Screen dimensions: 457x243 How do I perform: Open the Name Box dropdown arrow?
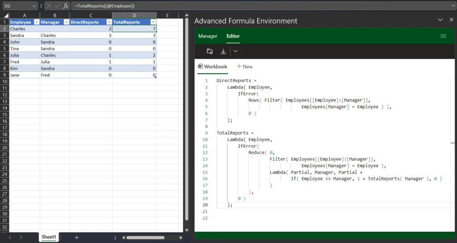(34, 6)
